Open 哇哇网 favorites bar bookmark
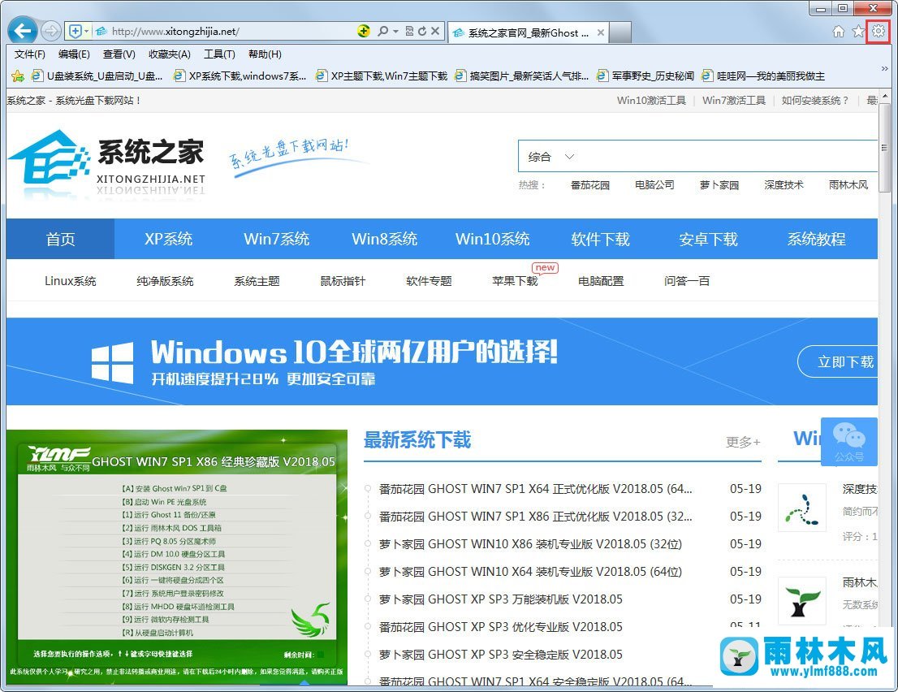The height and width of the screenshot is (692, 898). pyautogui.click(x=763, y=76)
